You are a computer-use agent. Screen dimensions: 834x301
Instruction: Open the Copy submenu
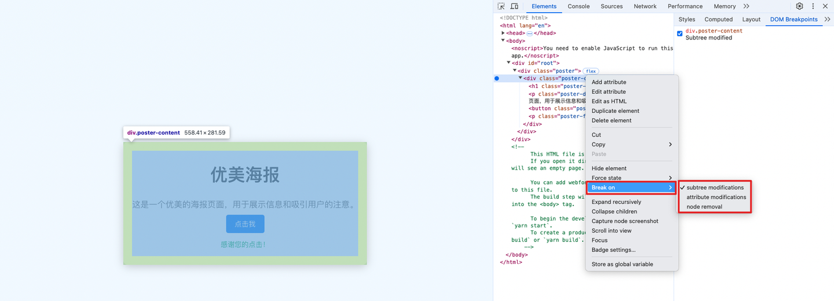(631, 144)
